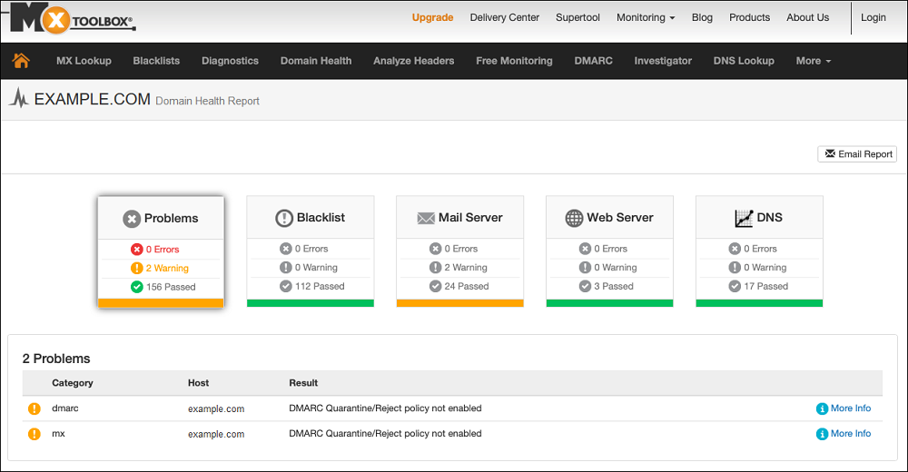Click the Mail Server envelope icon

(x=426, y=218)
